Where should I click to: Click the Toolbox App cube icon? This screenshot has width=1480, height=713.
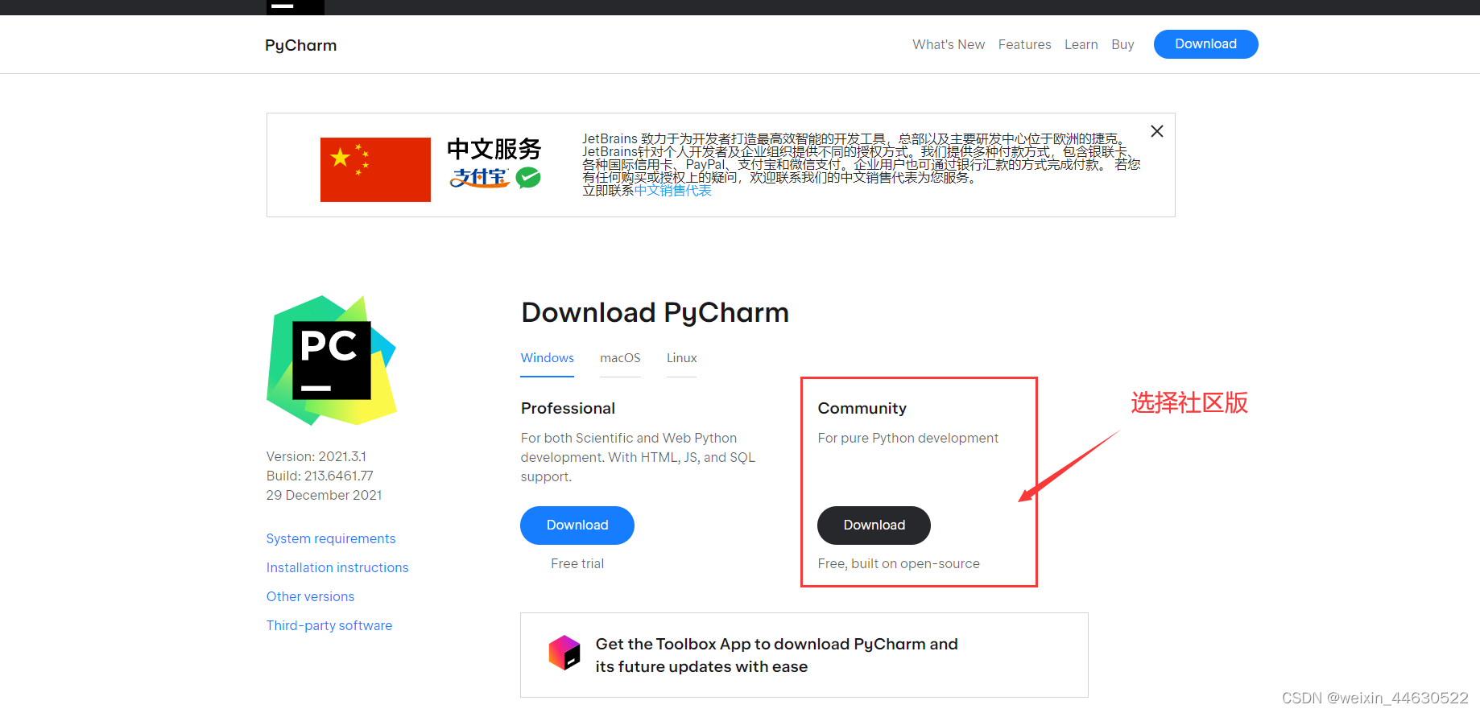click(564, 653)
